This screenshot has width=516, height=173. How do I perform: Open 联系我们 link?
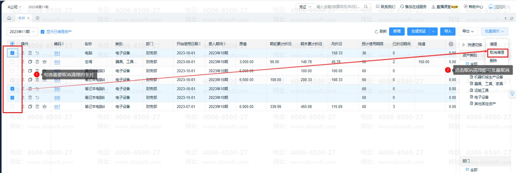click(386, 7)
